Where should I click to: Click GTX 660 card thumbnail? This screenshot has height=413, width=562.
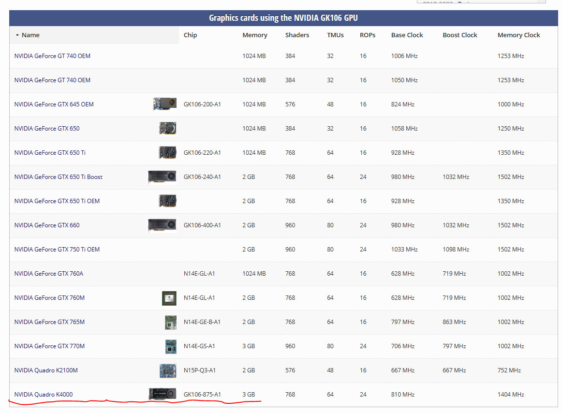point(162,225)
